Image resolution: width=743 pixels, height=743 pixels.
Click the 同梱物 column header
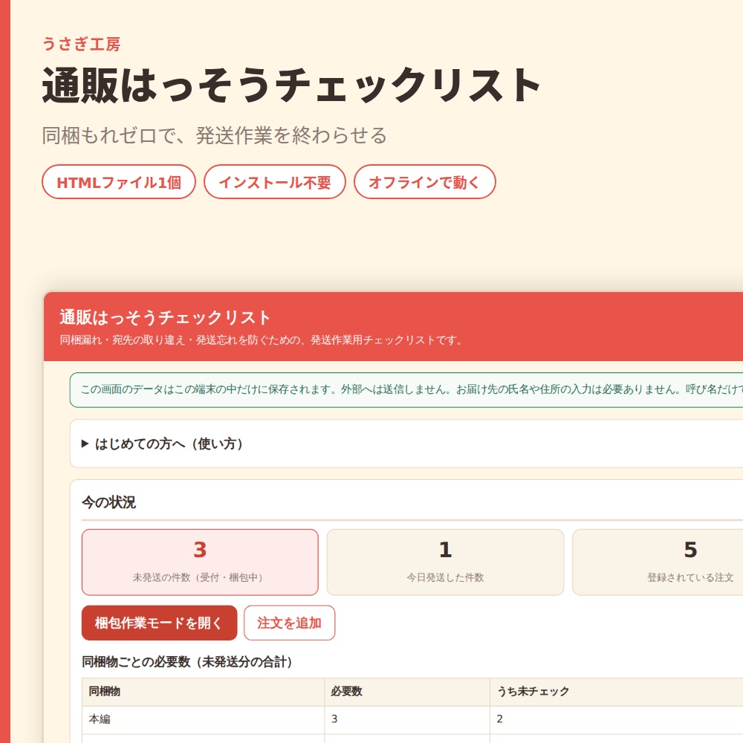click(203, 692)
